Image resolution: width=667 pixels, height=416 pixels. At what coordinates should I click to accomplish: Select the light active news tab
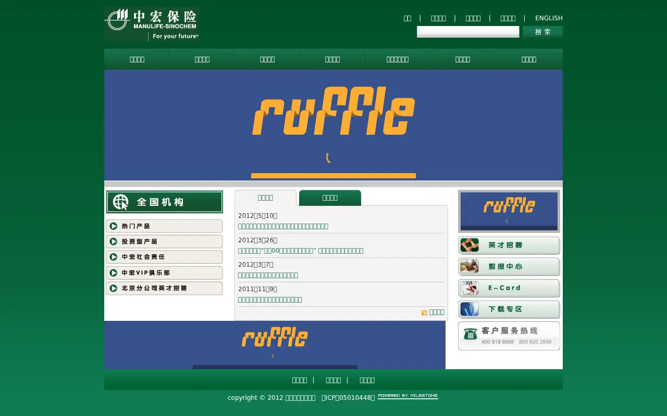[x=265, y=198]
